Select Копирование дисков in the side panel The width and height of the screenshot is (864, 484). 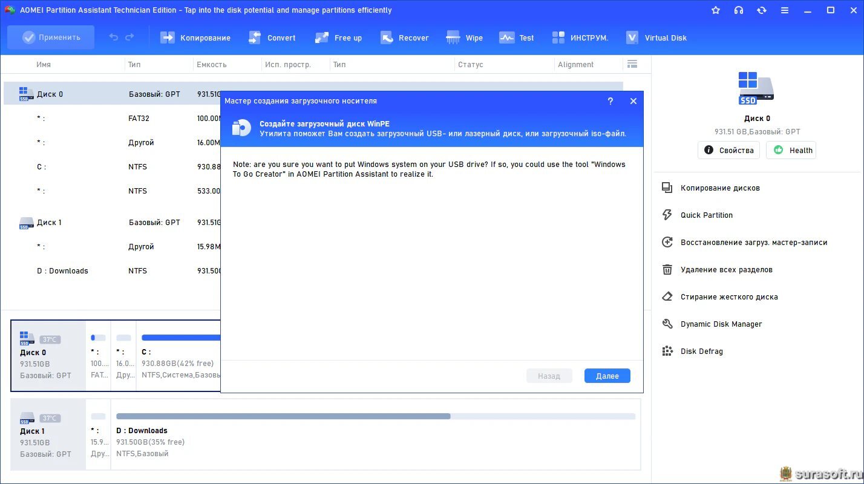click(x=711, y=188)
